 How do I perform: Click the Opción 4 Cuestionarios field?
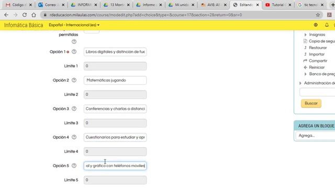click(115, 137)
